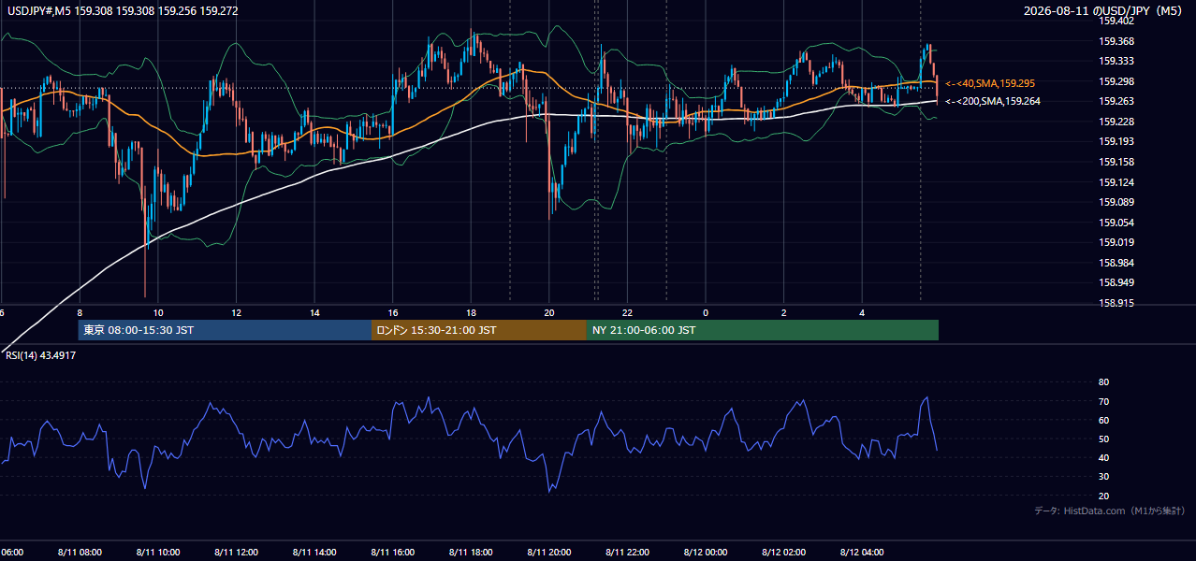Screen dimensions: 1196x561
Task: Click price scale value 159.298
Action: [x=1116, y=81]
